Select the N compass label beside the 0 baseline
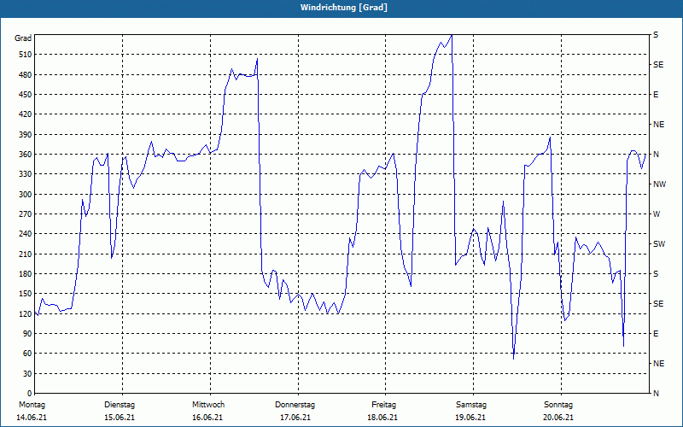 [657, 394]
